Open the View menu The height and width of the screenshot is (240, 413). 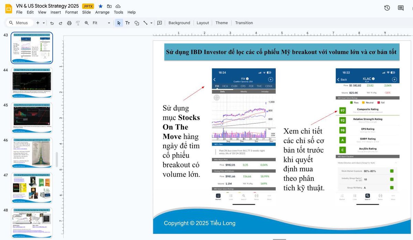point(42,12)
